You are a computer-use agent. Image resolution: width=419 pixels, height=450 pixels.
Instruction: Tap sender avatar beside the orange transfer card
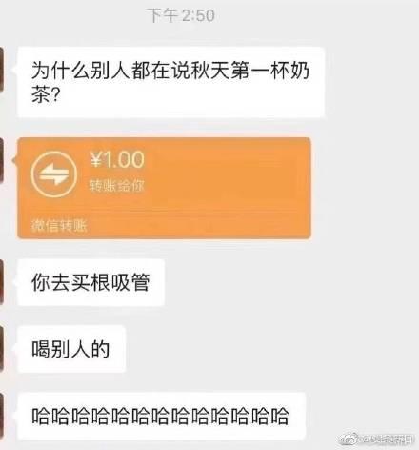pos(2,161)
